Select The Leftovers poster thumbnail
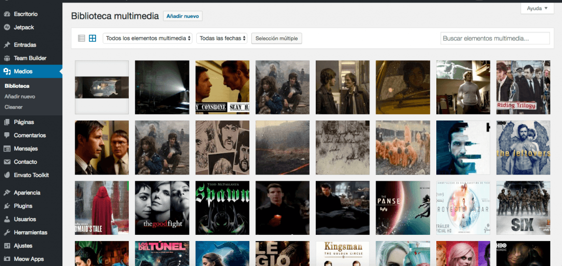This screenshot has width=562, height=266. coord(523,148)
